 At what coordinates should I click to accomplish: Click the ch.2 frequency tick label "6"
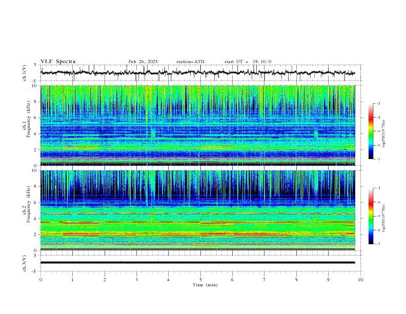coord(36,203)
